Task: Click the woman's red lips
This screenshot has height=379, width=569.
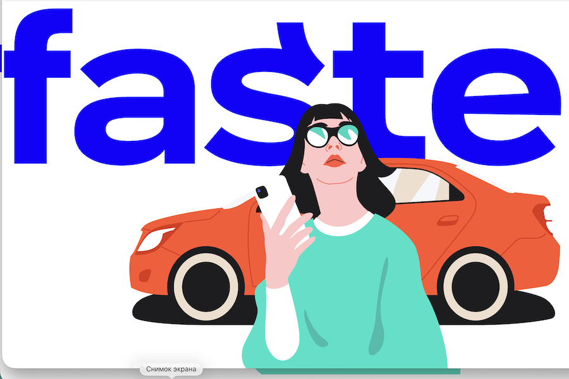Action: [x=334, y=161]
